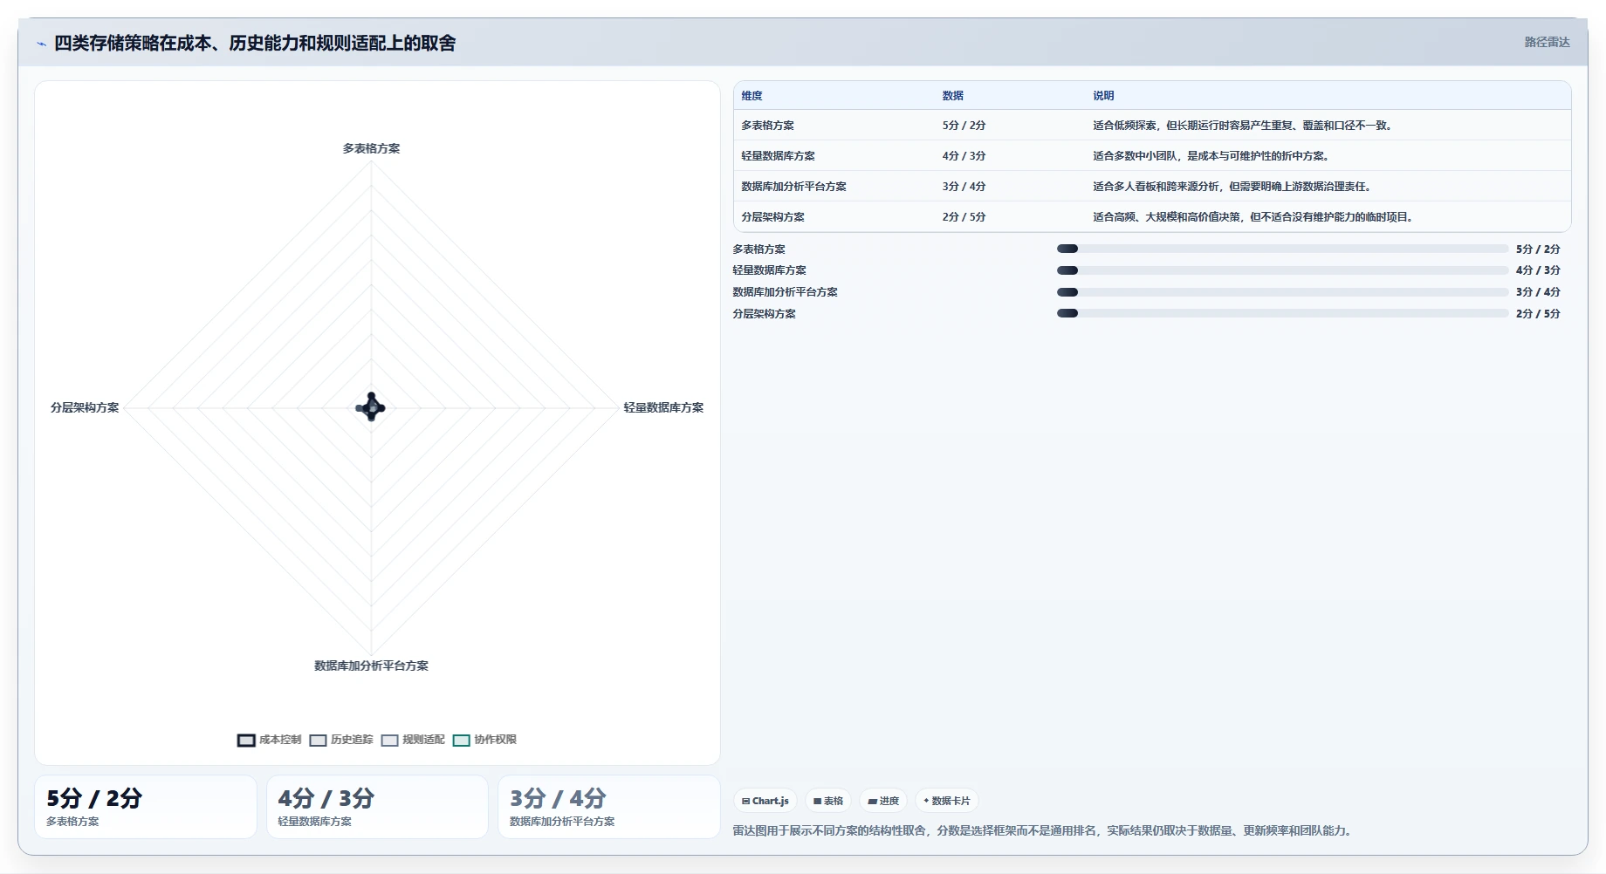Select the 轻量数据库方案 table row name
This screenshot has width=1606, height=874.
pyautogui.click(x=778, y=156)
